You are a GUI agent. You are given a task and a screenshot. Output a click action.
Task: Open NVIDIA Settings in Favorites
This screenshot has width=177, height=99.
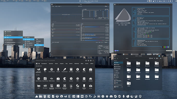click(x=52, y=79)
